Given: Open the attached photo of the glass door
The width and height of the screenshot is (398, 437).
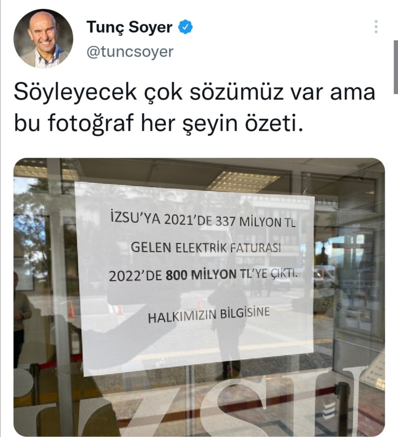Looking at the screenshot, I should (199, 297).
